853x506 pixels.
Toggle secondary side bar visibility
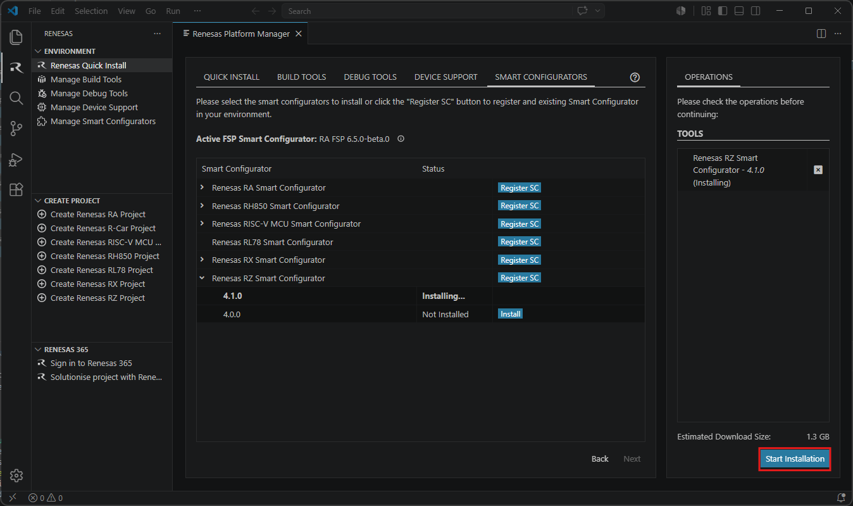coord(756,11)
